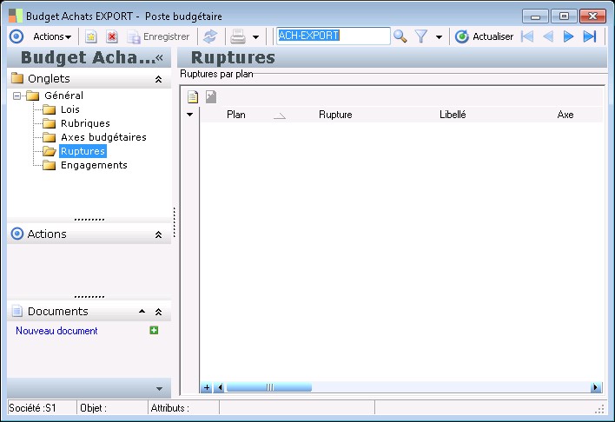Viewport: 615px width, 422px height.
Task: Click the funnel filter icon
Action: coord(421,36)
